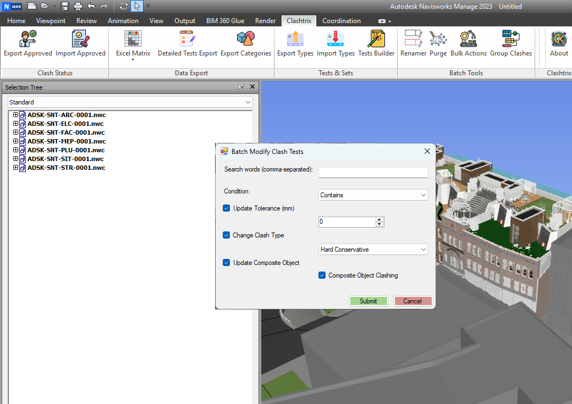
Task: Disable Update Composite Object checkbox
Action: click(226, 263)
